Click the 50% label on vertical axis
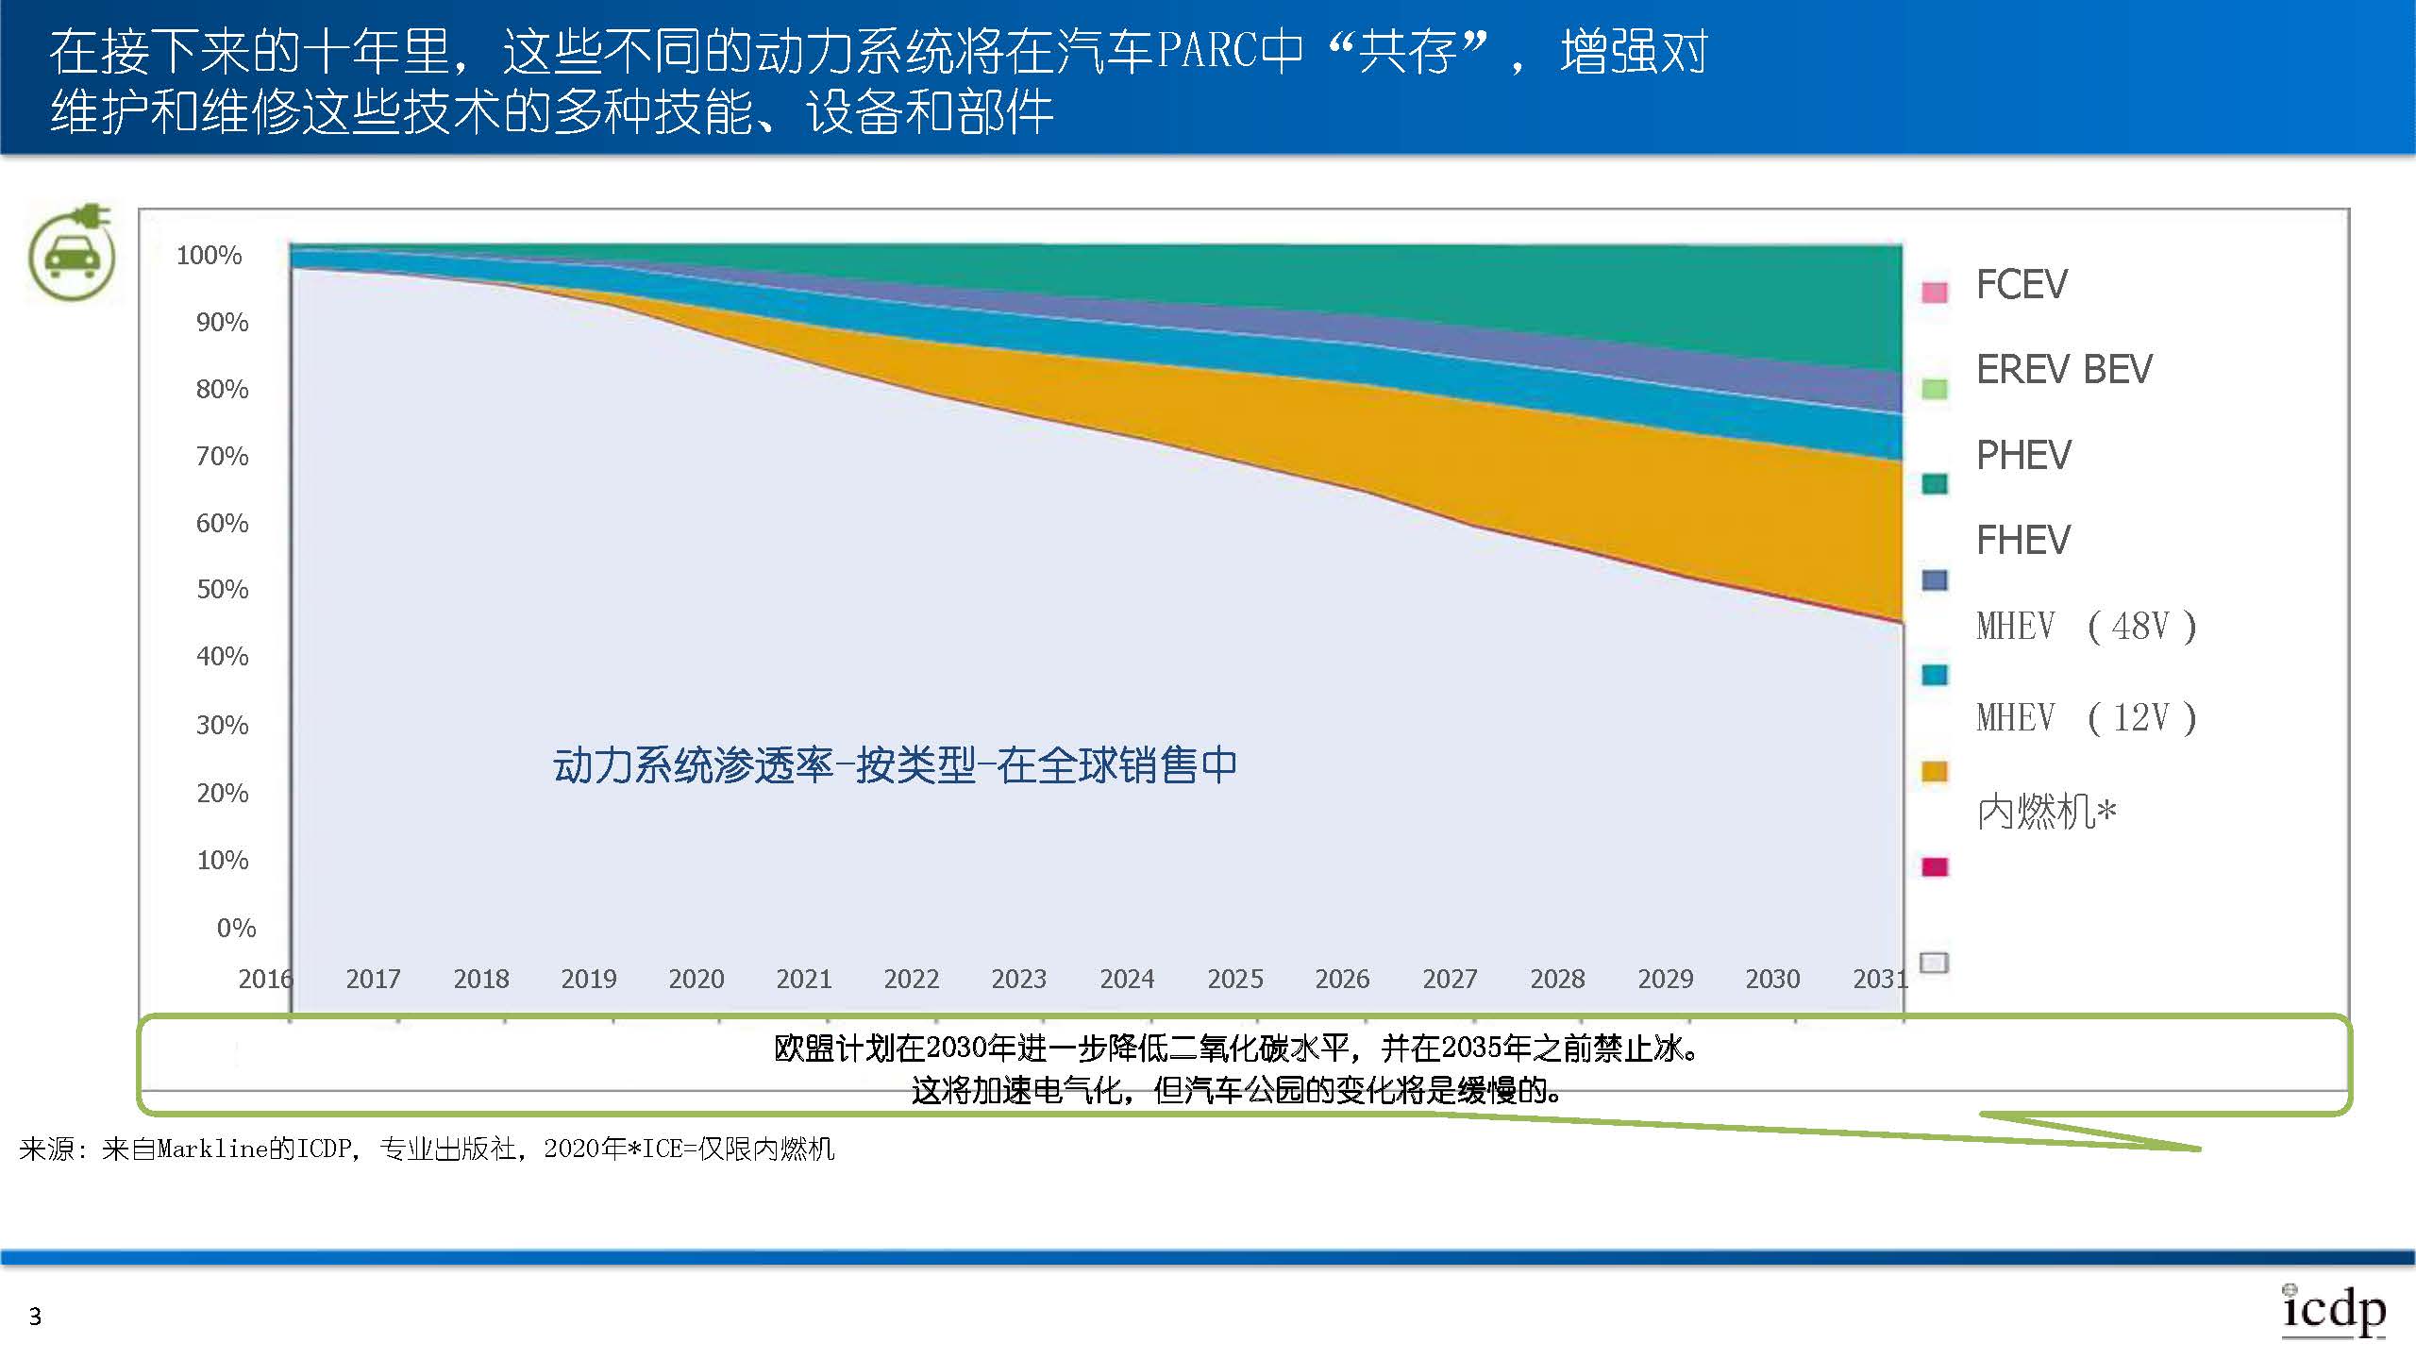Screen dimensions: 2416x1359 tap(223, 590)
